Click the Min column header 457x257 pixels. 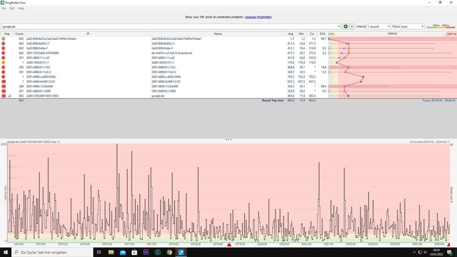point(301,34)
